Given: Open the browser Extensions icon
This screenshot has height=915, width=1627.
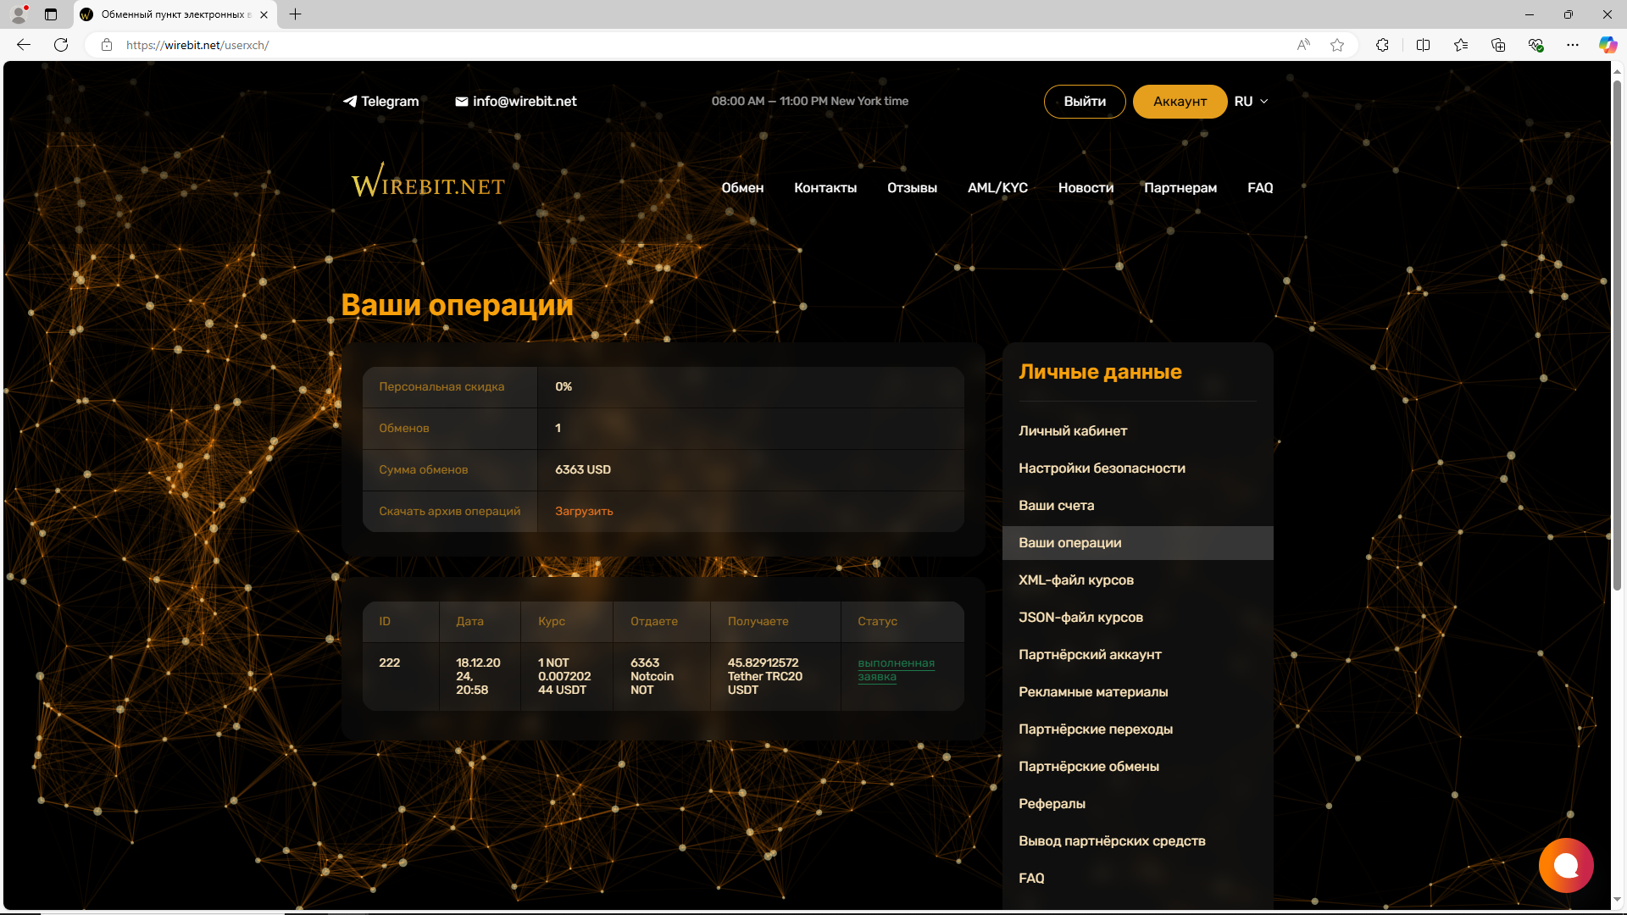Looking at the screenshot, I should pyautogui.click(x=1382, y=45).
